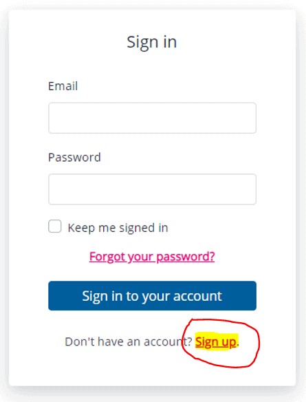Click the period after Sign up
Screen dimensions: 306x402
[238, 346]
